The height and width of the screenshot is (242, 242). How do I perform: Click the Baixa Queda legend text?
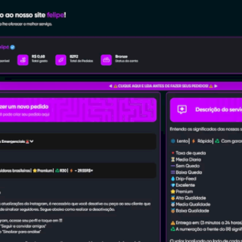click(x=189, y=172)
